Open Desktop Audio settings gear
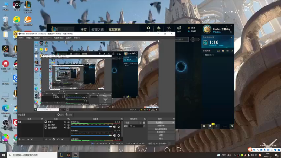Screen dimensions: 281x158 [x=119, y=136]
